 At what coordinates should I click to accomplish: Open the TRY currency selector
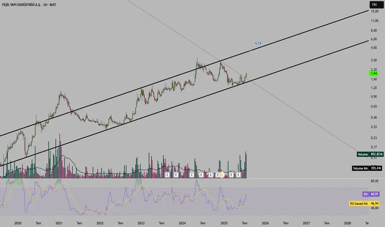[377, 5]
